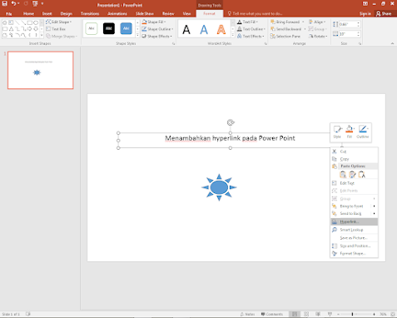The image size is (397, 318).
Task: Open the Align dropdown
Action: pyautogui.click(x=317, y=22)
